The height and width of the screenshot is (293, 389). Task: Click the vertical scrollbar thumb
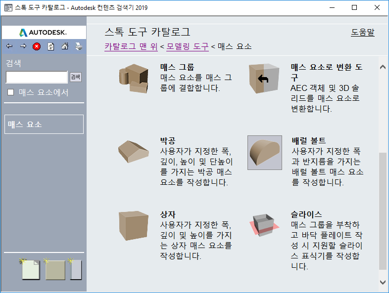coord(383,211)
